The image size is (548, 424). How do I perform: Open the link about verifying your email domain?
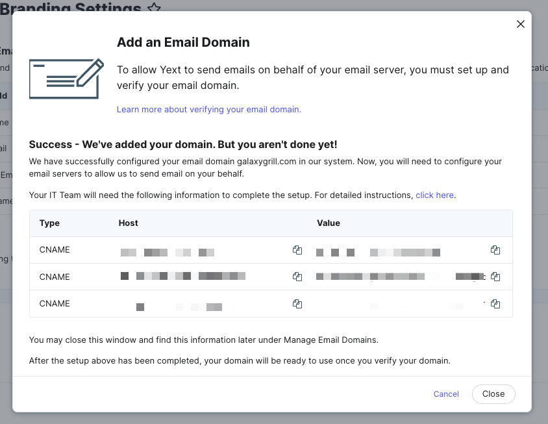208,109
